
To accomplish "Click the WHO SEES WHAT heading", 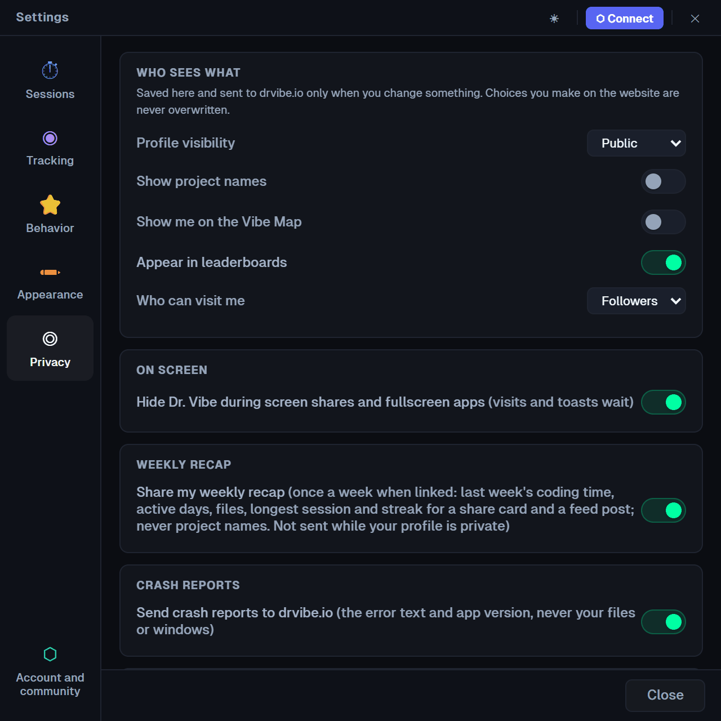I will [188, 73].
